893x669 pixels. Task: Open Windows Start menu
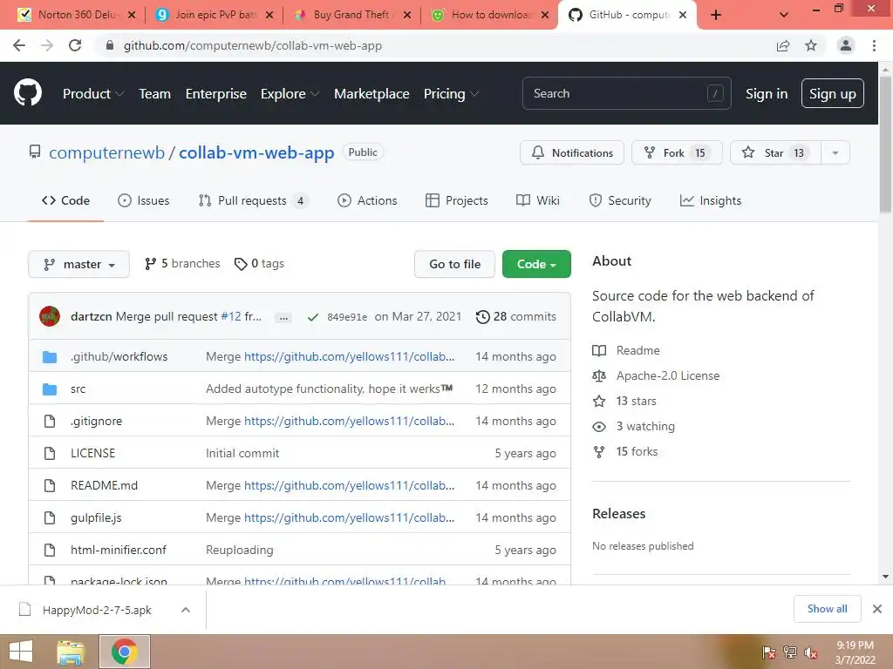point(21,652)
